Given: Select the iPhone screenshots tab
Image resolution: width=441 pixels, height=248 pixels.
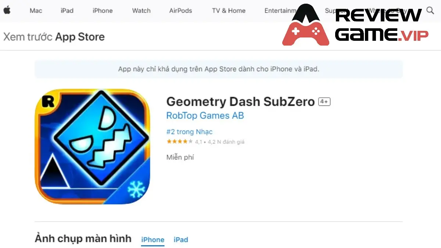Looking at the screenshot, I should [x=153, y=240].
